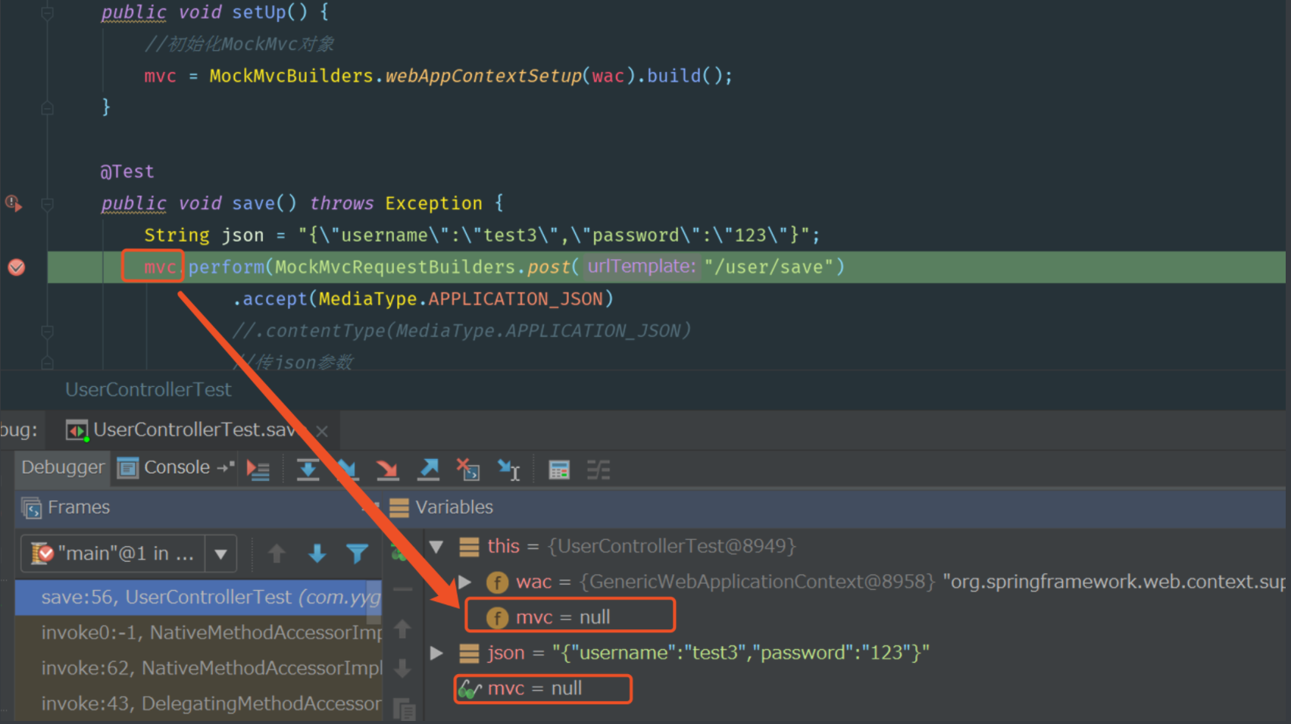The image size is (1291, 724).
Task: Click the fold marker on the save() line
Action: tap(47, 204)
